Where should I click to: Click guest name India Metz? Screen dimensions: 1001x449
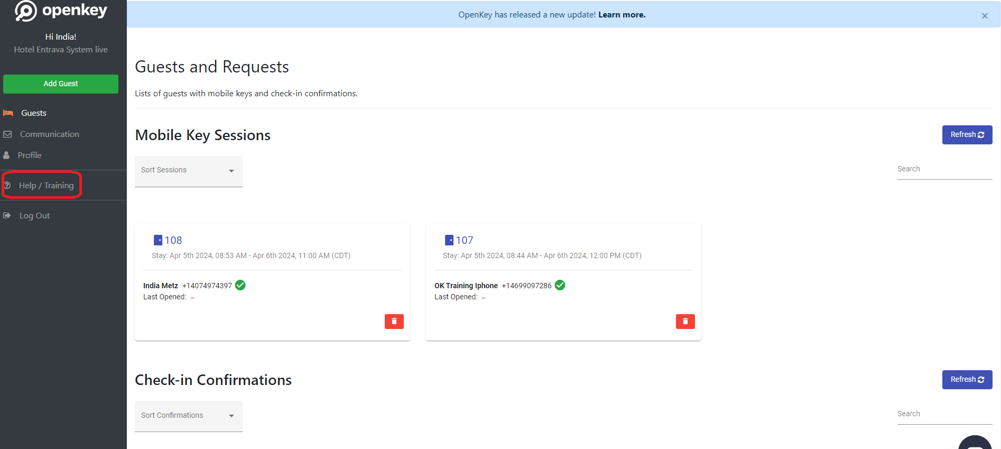pyautogui.click(x=161, y=286)
